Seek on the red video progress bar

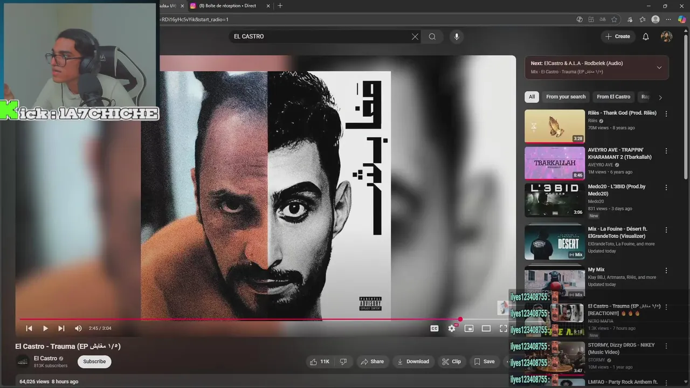pos(264,320)
